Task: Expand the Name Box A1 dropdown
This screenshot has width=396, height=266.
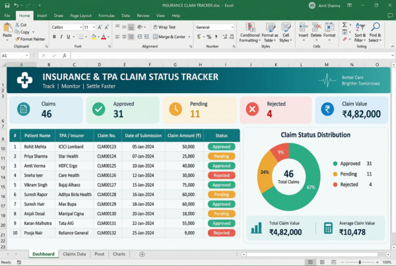Action: [x=27, y=55]
